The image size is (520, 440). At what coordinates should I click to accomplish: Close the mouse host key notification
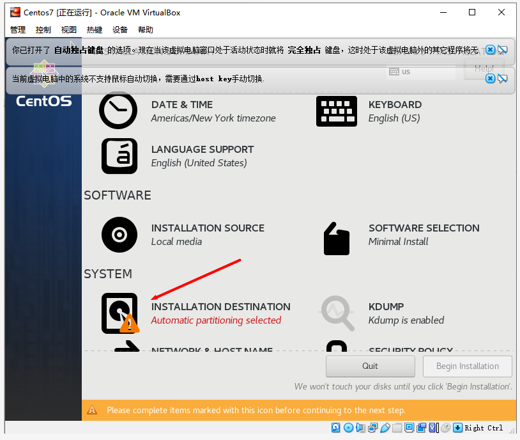490,79
